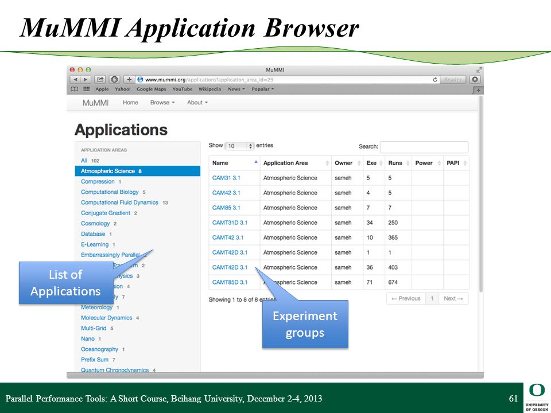Go forward with Safari's forward arrow
The image size is (551, 413).
click(86, 80)
